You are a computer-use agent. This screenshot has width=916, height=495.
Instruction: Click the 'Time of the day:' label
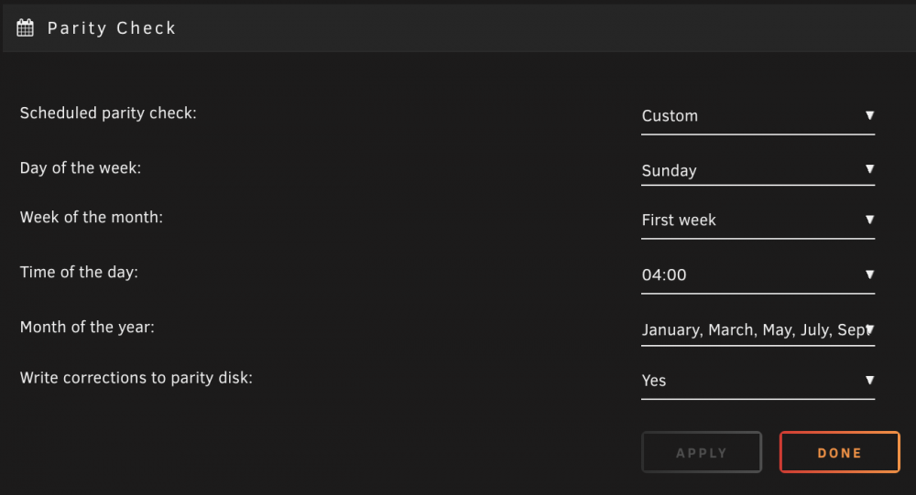(x=79, y=272)
